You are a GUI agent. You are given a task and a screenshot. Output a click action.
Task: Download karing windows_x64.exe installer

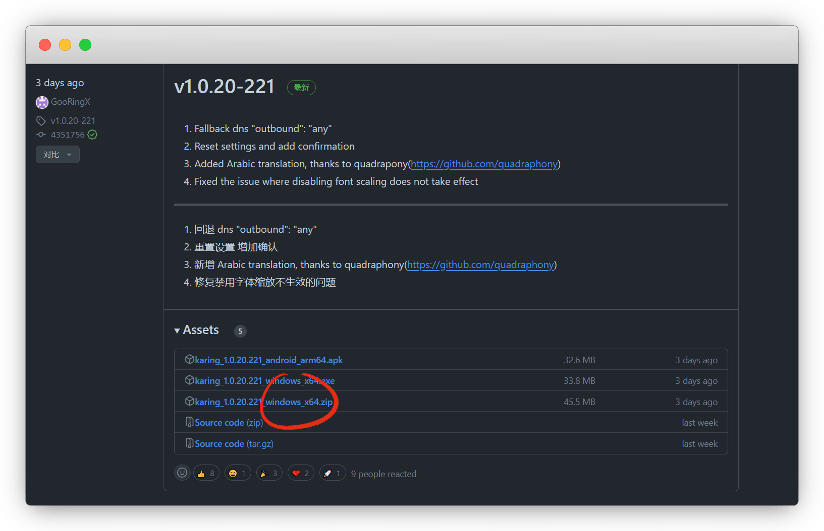(264, 381)
